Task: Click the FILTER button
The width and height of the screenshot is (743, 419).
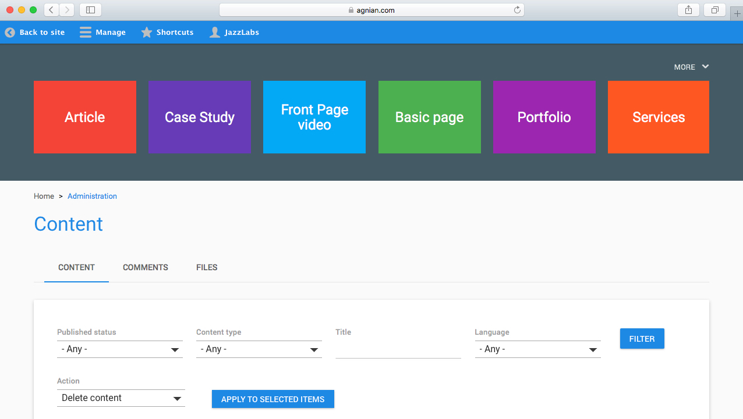Action: (x=642, y=338)
